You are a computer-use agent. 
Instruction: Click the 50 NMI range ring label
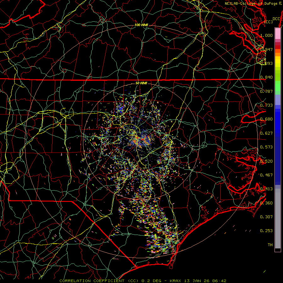[x=141, y=83]
